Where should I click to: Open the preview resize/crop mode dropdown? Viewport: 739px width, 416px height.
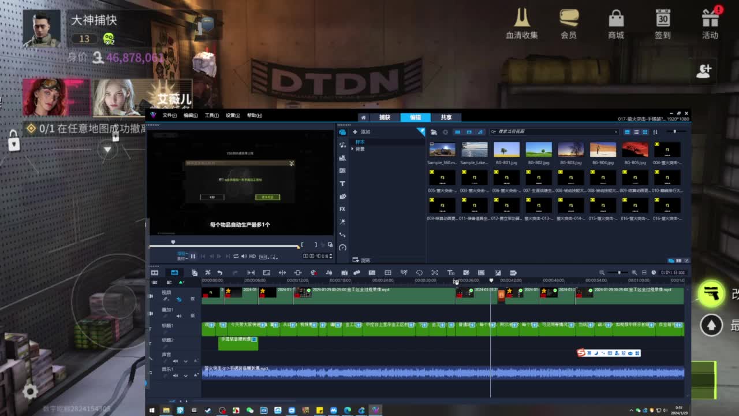(274, 257)
